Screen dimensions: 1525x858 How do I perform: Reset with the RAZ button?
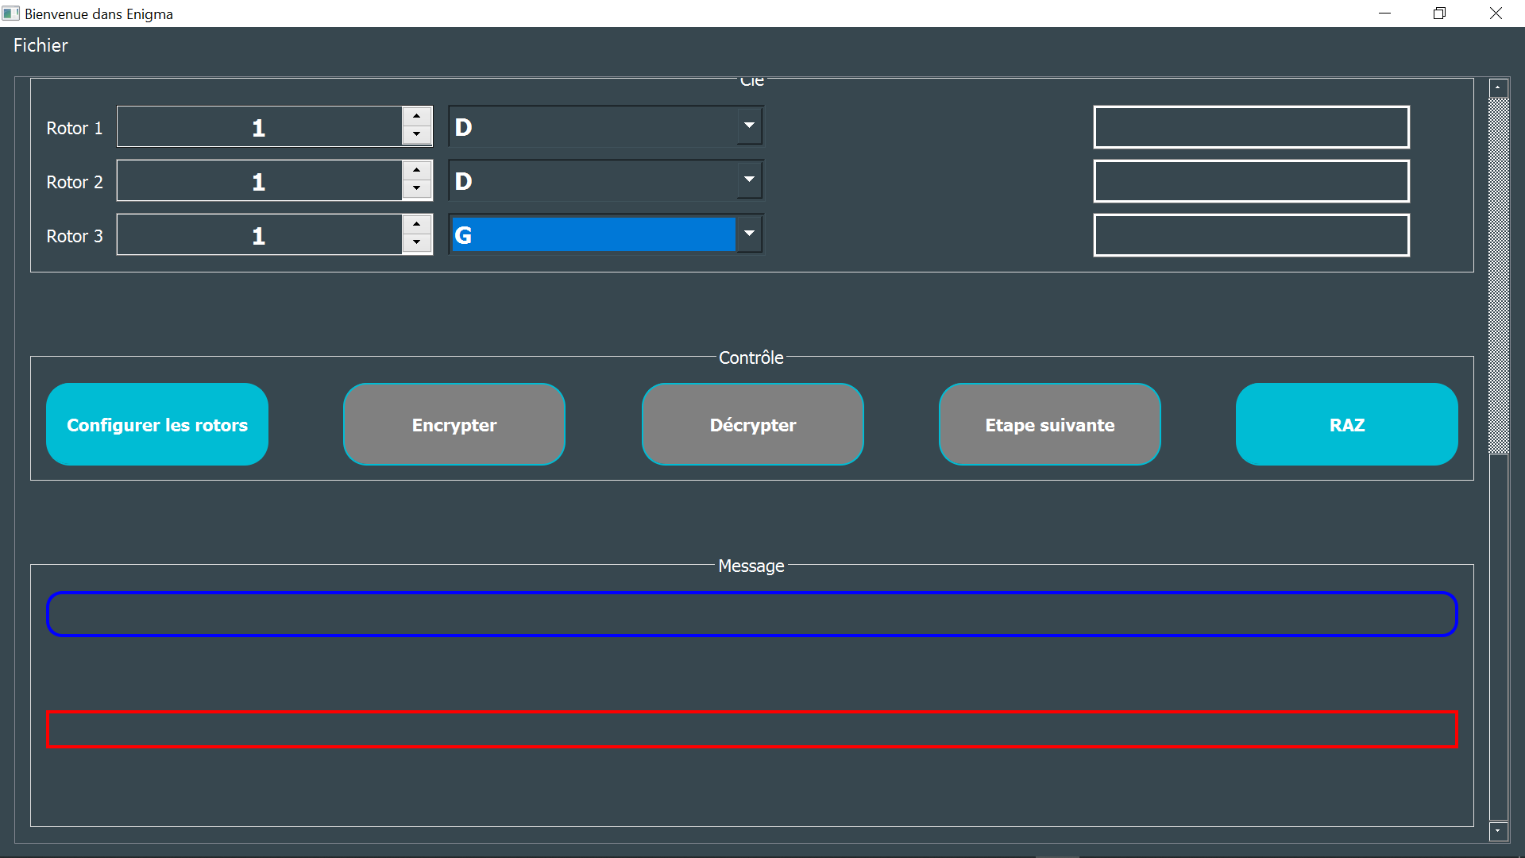[1347, 424]
